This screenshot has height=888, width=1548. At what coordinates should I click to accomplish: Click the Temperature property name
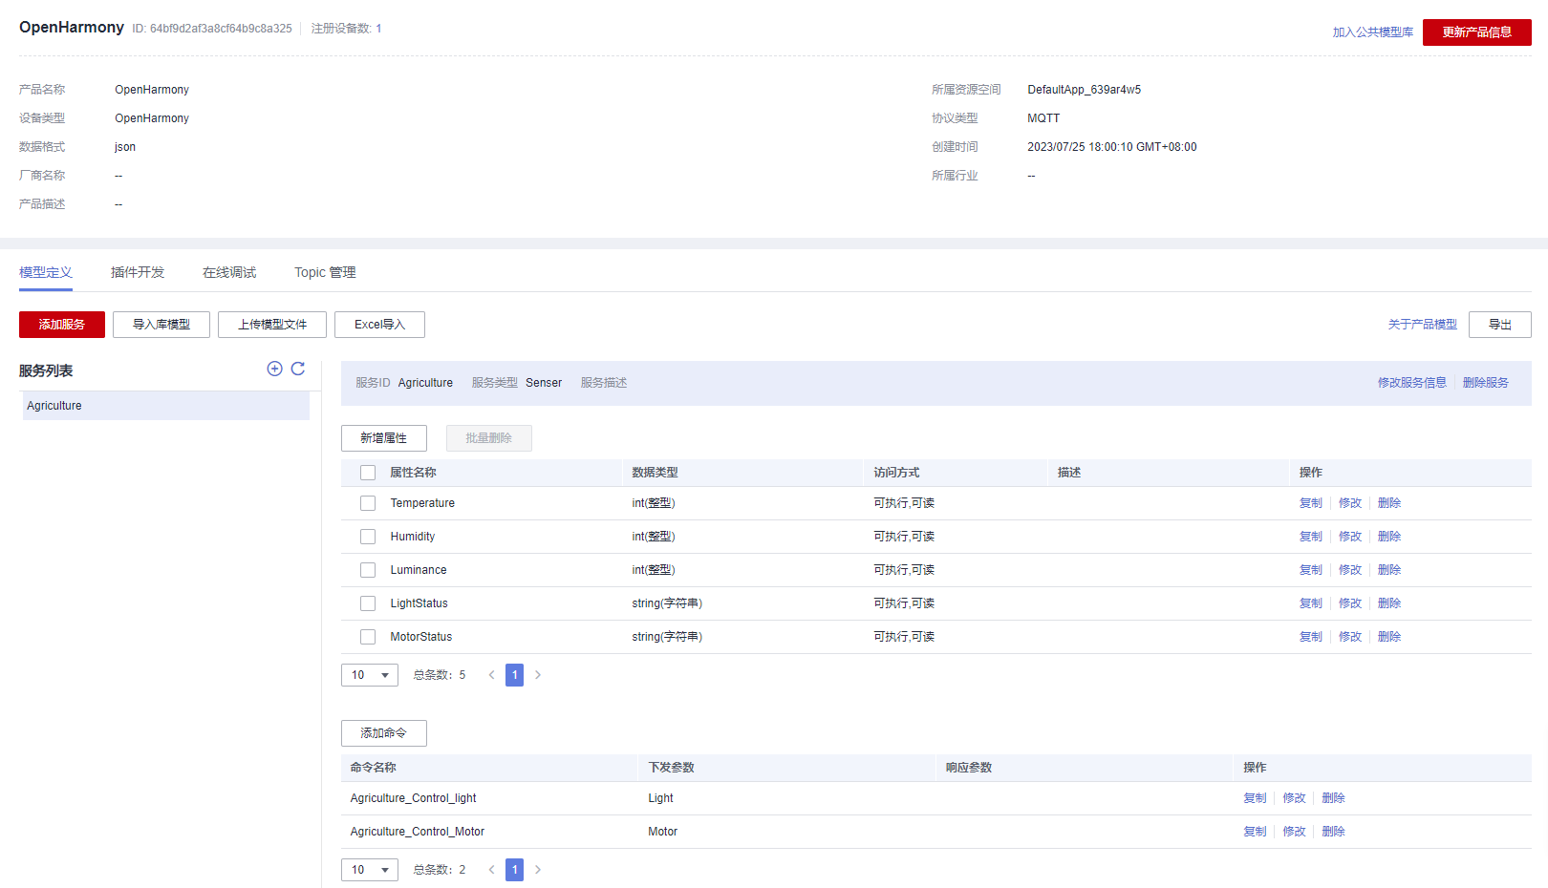pos(422,503)
